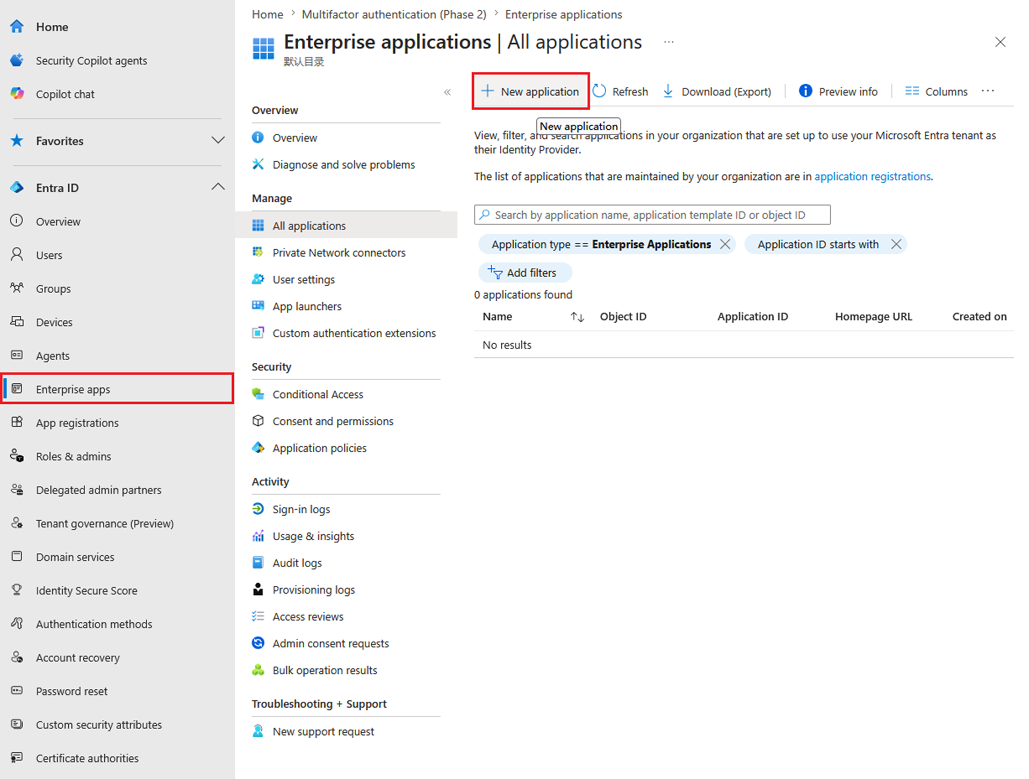This screenshot has width=1029, height=779.
Task: Open Provisioning logs
Action: (x=313, y=589)
